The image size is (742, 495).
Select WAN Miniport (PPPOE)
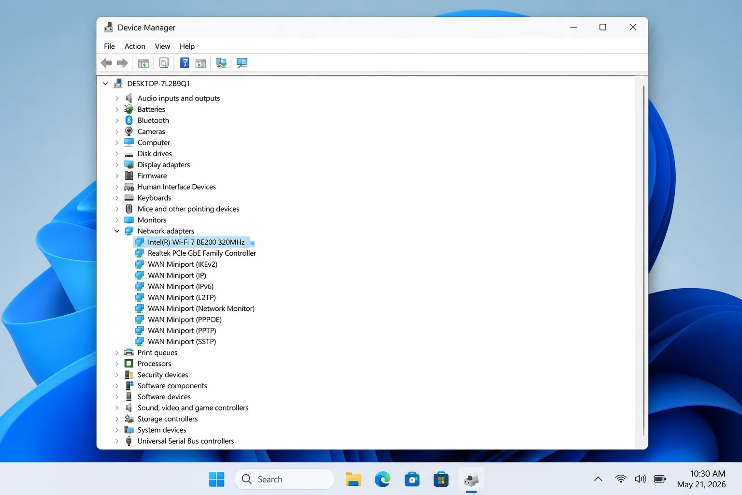coord(185,320)
